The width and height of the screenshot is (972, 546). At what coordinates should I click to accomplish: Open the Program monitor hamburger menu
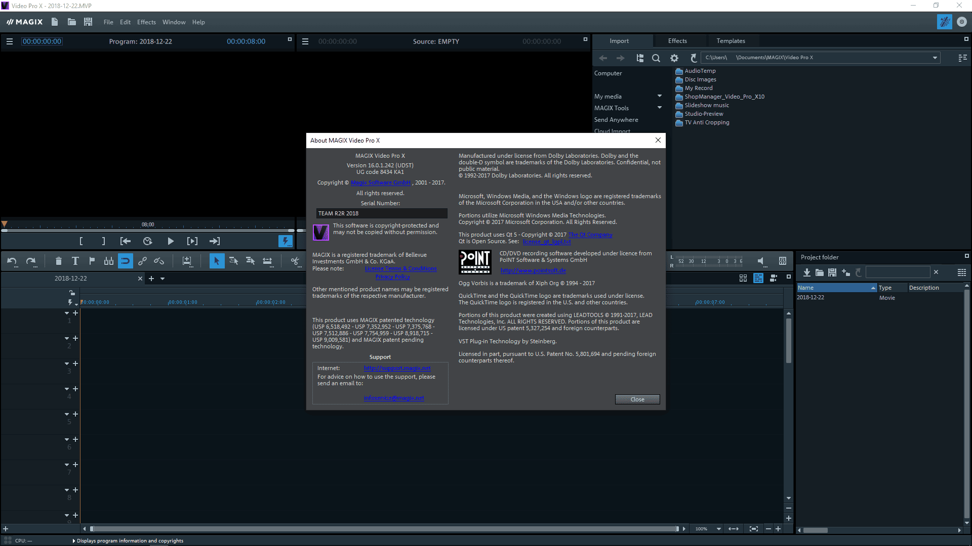point(10,41)
